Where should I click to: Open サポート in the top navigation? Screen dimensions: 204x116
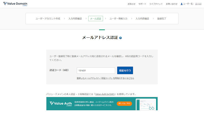point(142,4)
